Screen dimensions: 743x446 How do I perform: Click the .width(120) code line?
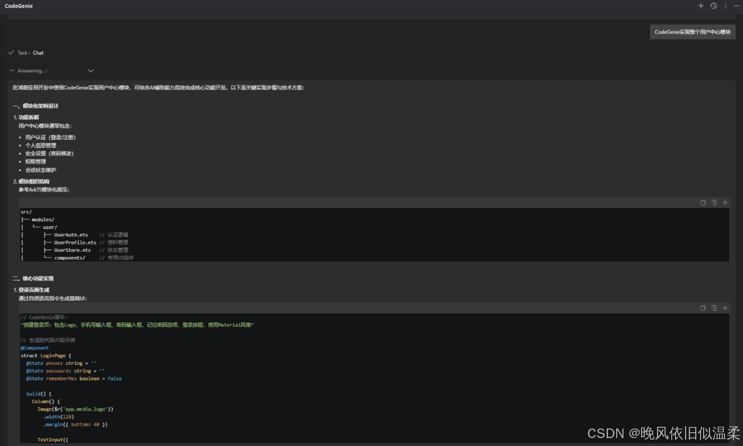(x=58, y=417)
